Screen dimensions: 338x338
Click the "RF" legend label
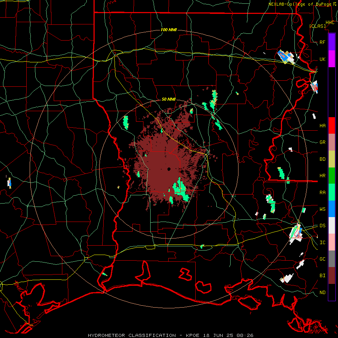click(322, 42)
